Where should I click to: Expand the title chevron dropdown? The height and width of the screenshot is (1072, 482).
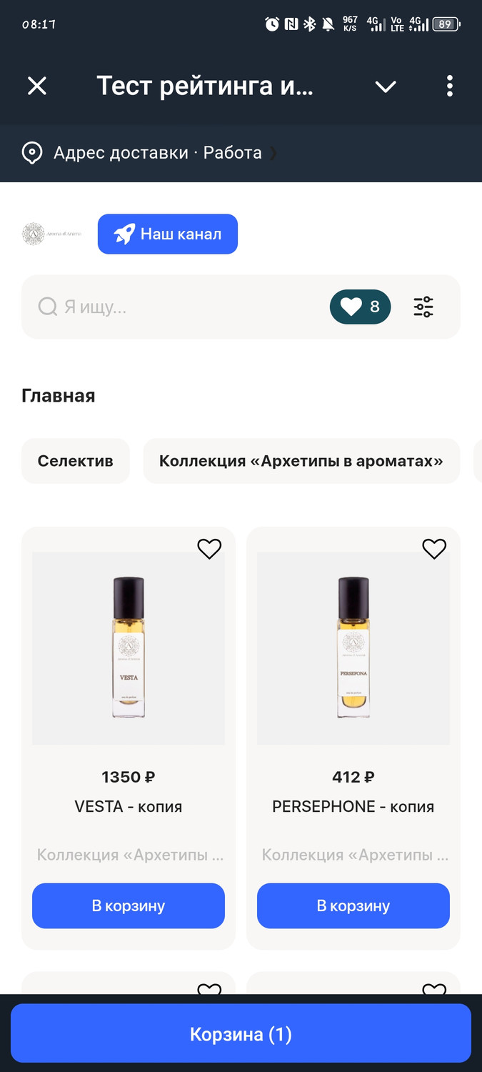386,86
